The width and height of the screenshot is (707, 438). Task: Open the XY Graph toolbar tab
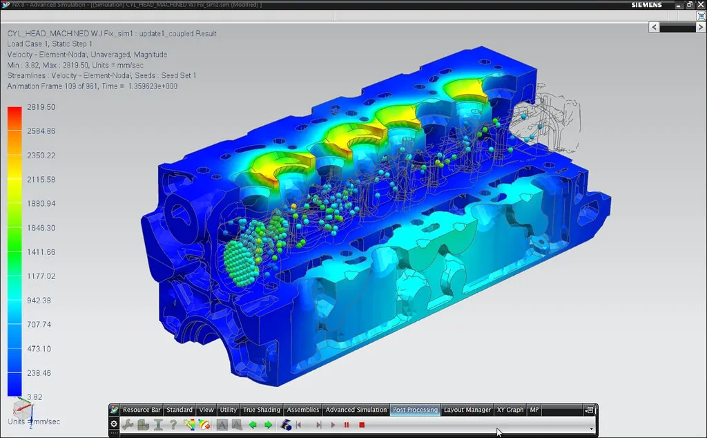pos(510,409)
